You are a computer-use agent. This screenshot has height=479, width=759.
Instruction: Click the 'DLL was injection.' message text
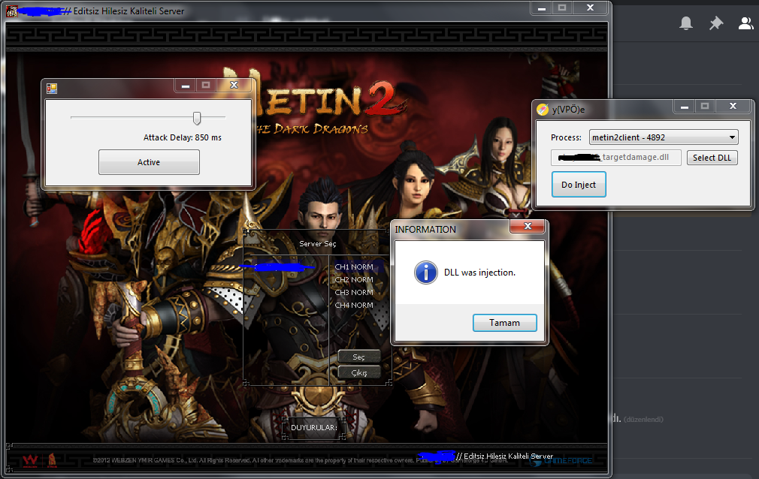(x=479, y=273)
